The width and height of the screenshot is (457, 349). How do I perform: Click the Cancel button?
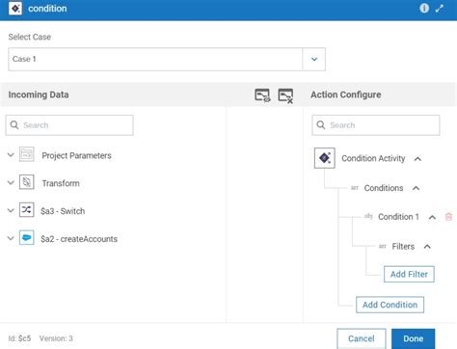(362, 338)
